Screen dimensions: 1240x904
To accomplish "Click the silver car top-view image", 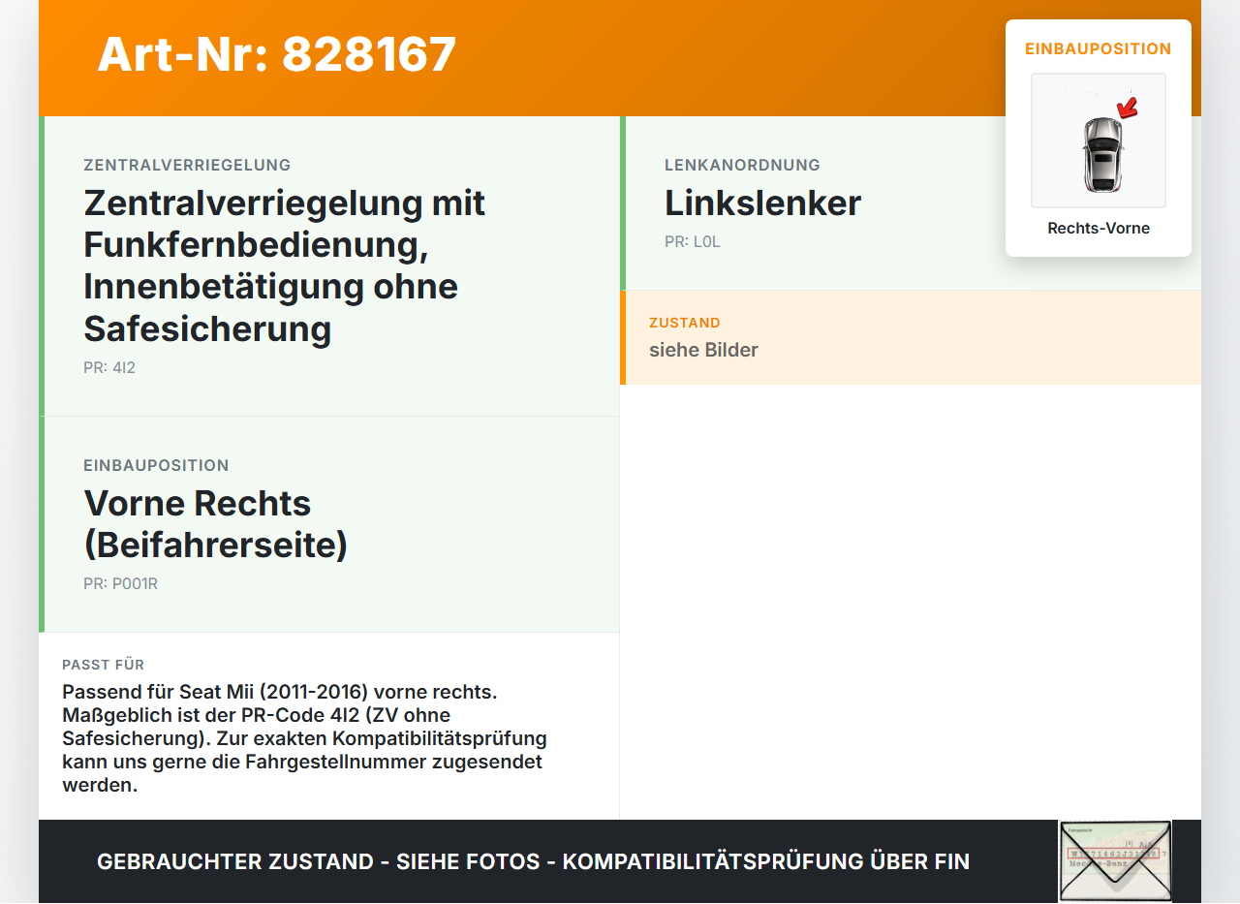I will point(1101,154).
